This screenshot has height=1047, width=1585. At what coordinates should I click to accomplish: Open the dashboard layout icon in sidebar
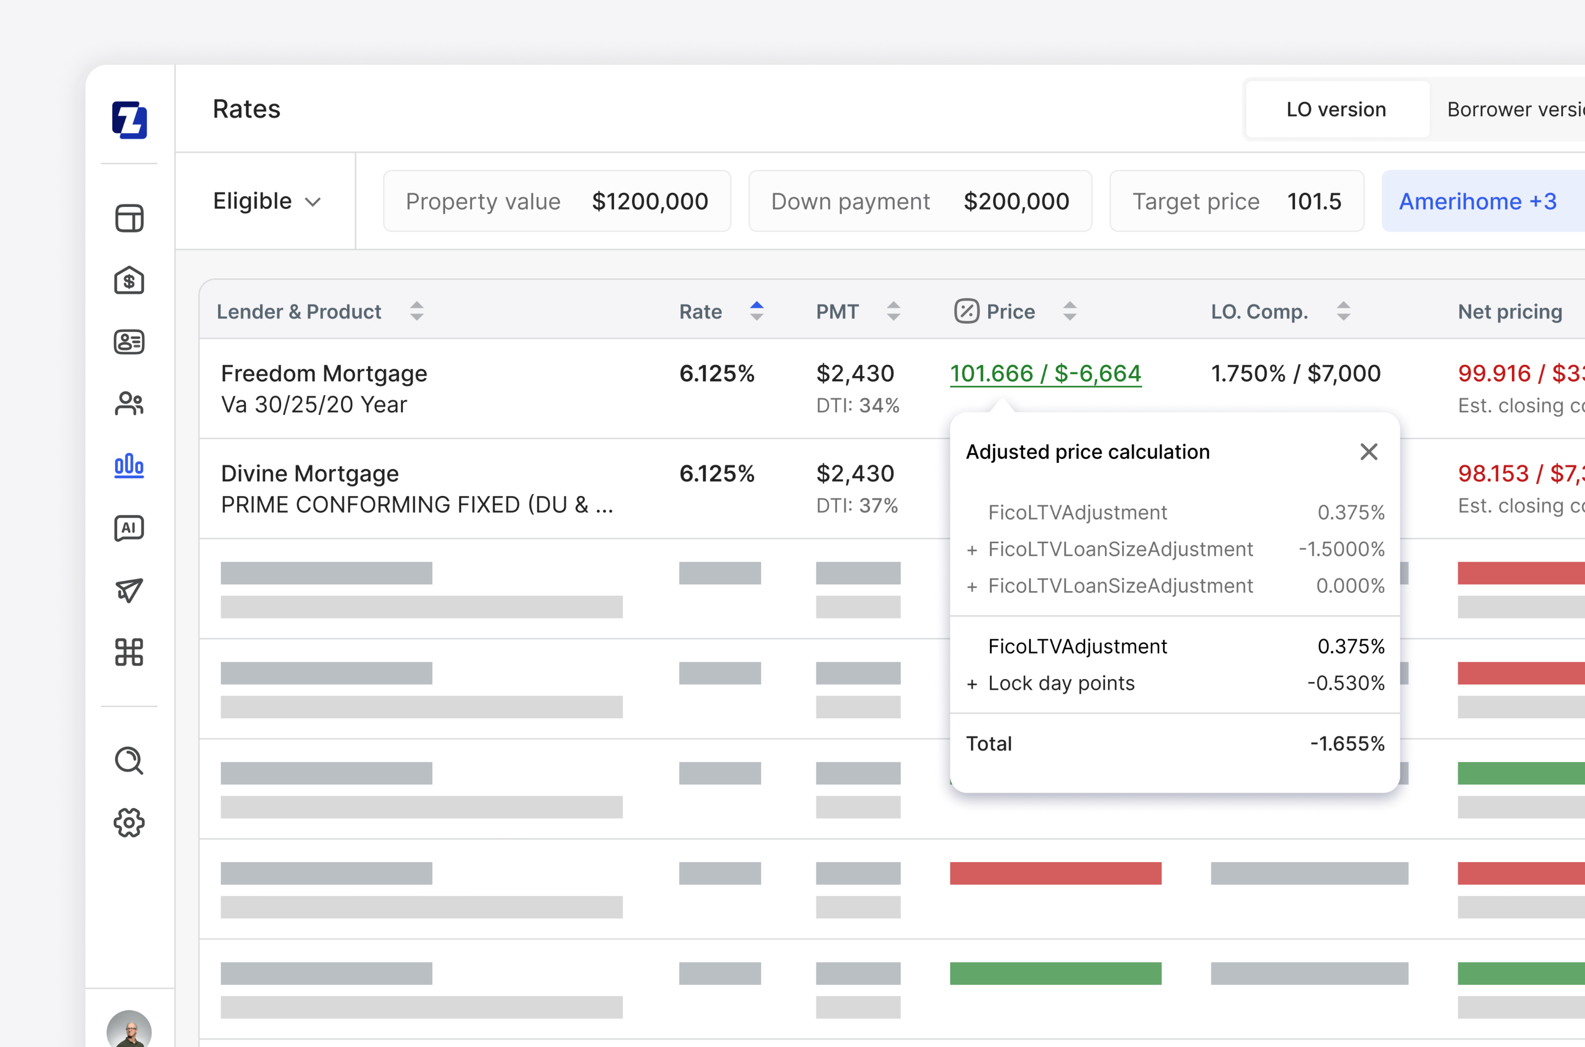[129, 218]
